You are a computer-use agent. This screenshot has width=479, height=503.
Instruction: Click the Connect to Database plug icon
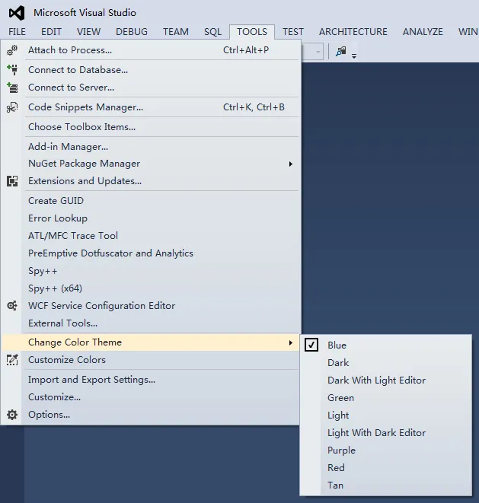[12, 69]
